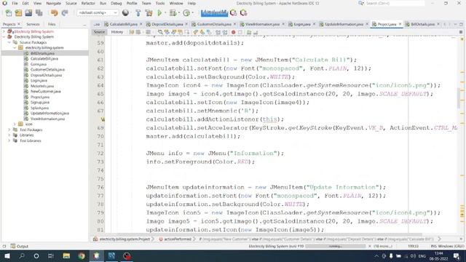This screenshot has height=262, width=466.
Task: Open the Refactor menu
Action: click(88, 3)
